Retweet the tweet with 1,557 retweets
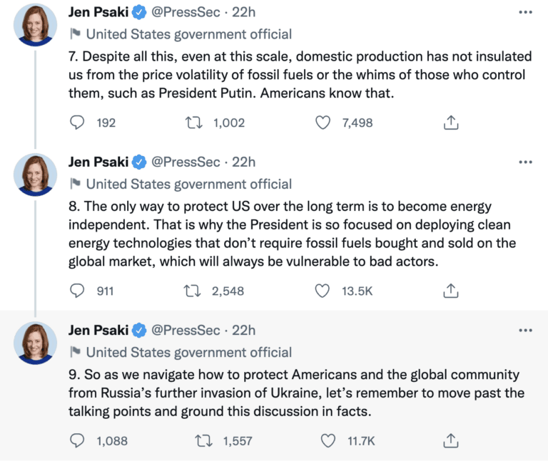 203,440
